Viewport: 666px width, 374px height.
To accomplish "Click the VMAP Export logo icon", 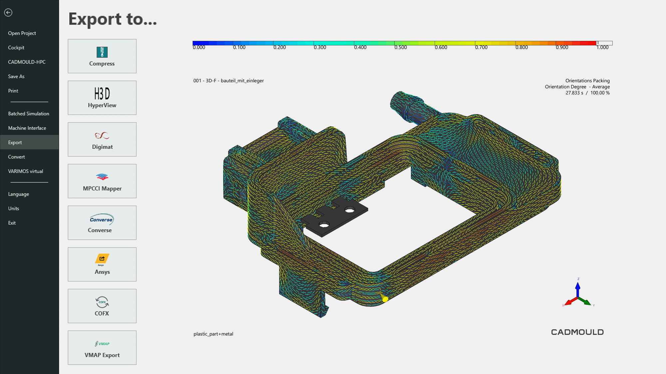I will (x=102, y=344).
